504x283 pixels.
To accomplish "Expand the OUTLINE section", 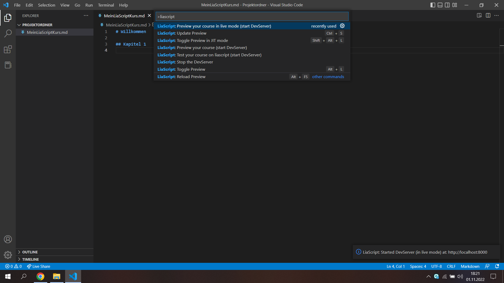I will (55, 252).
